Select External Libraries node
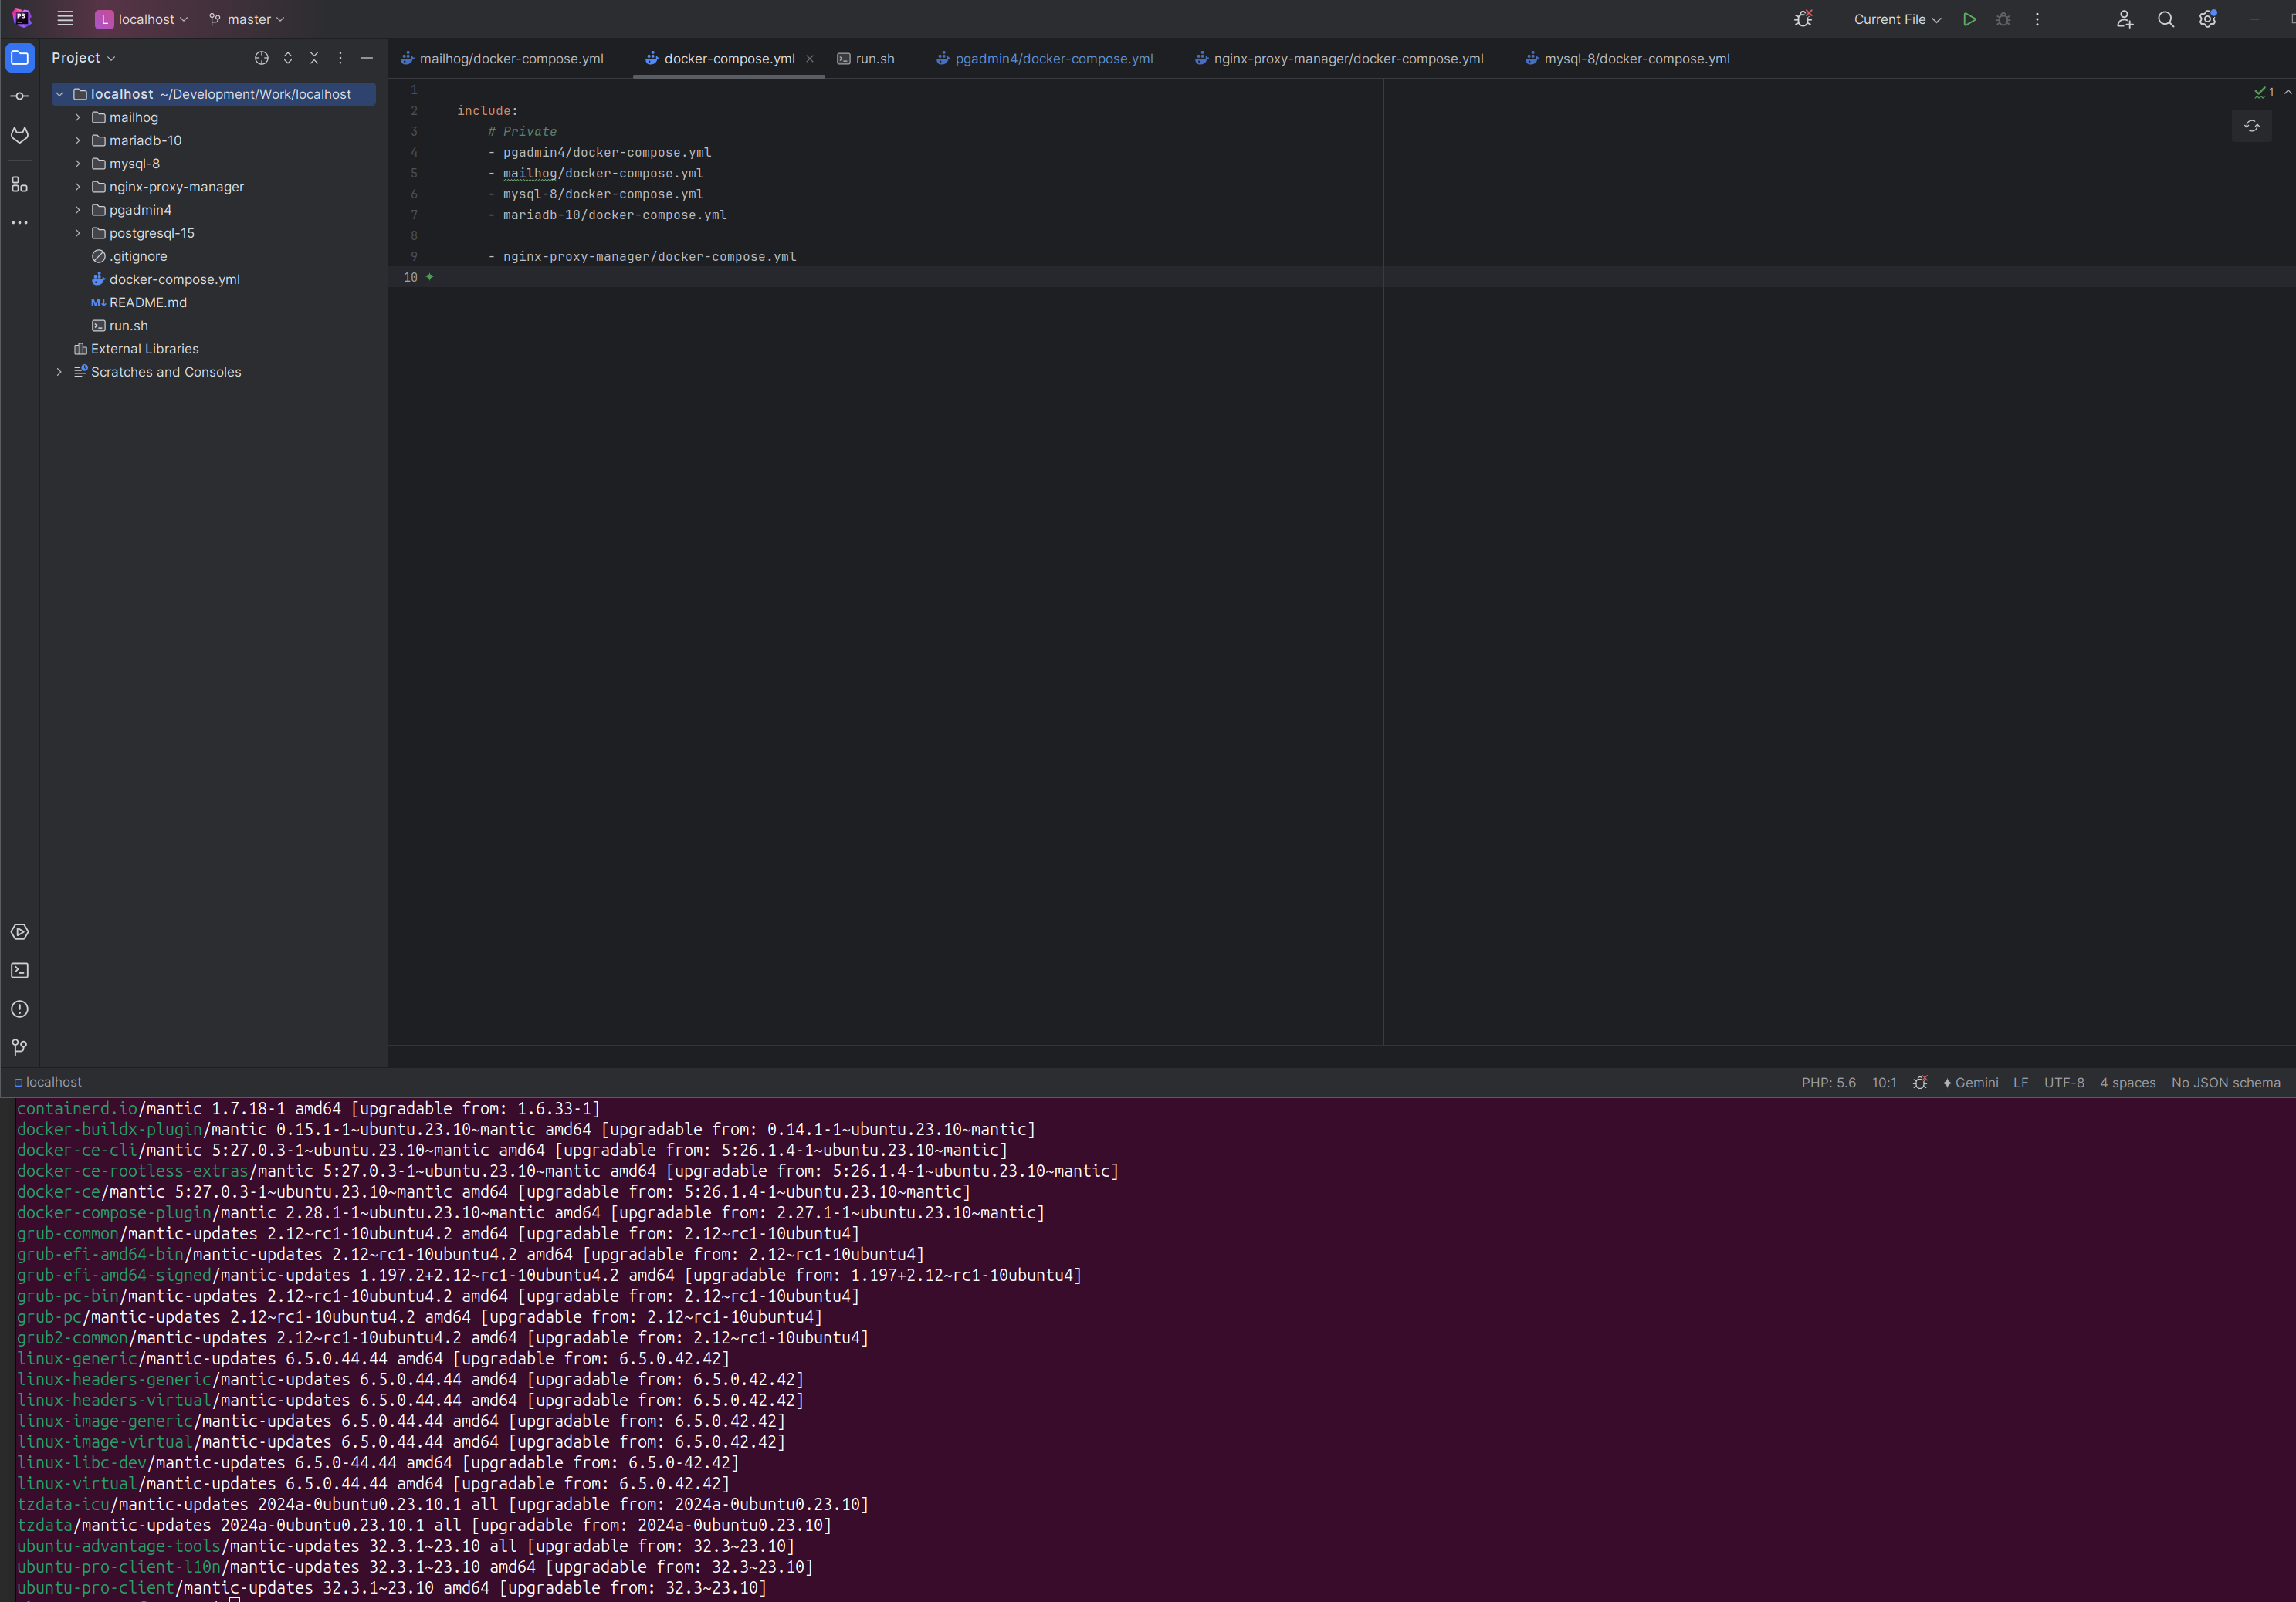Screen dimensions: 2296x1602 pyautogui.click(x=136, y=349)
